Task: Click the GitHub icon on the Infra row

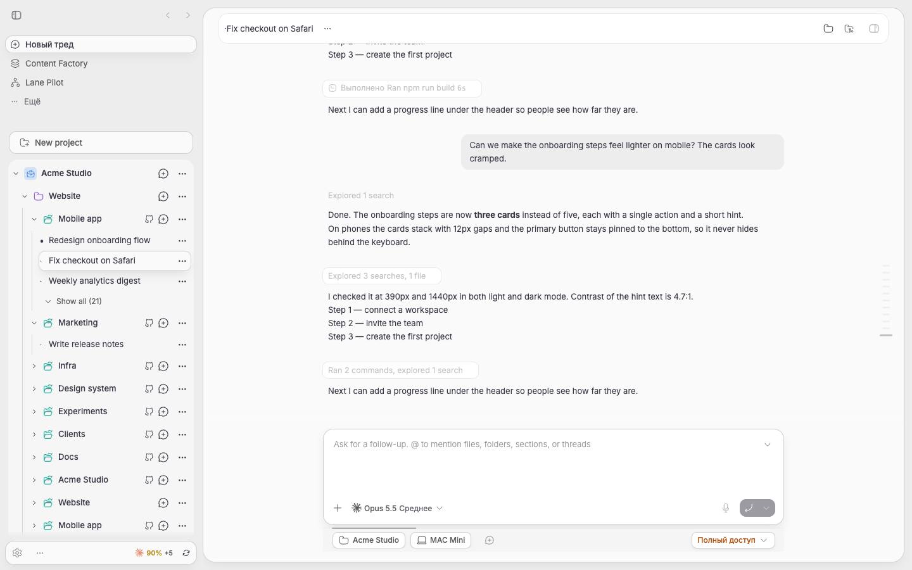Action: [149, 366]
